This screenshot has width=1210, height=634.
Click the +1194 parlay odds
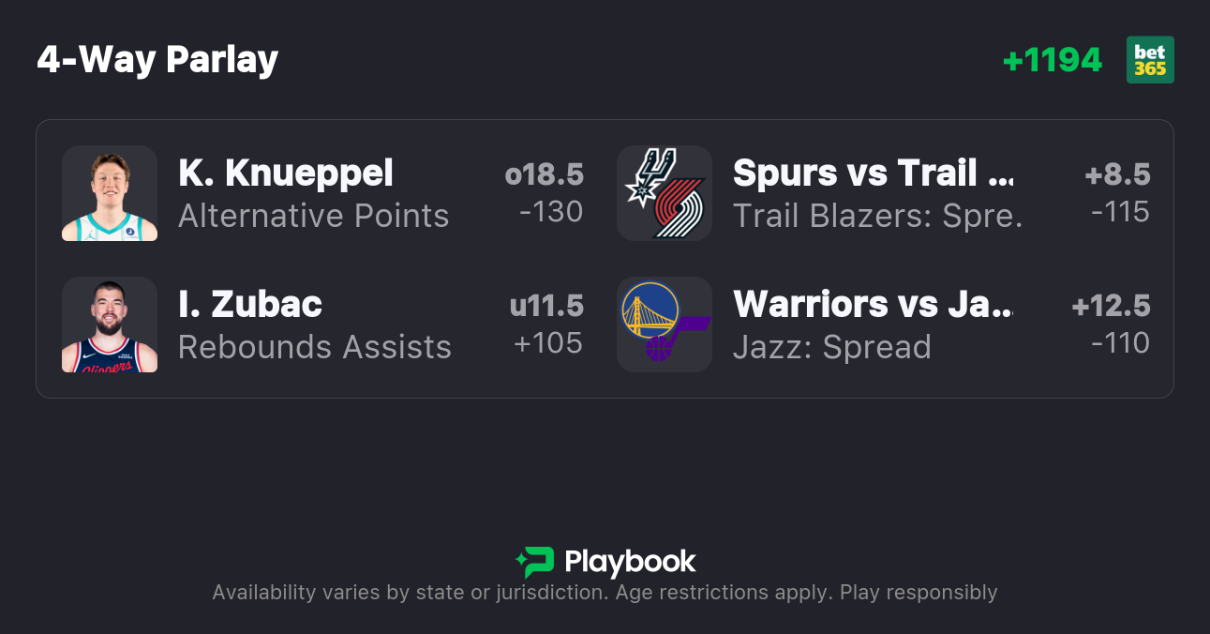pos(1052,60)
